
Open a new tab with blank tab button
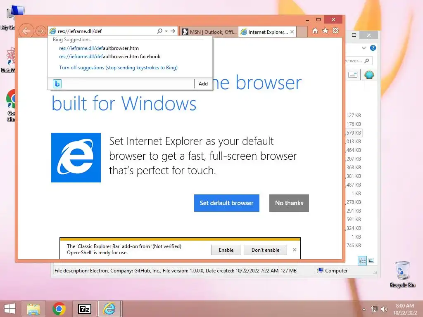(x=302, y=32)
